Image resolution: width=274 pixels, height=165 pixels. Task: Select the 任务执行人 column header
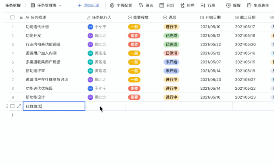[x=99, y=17]
